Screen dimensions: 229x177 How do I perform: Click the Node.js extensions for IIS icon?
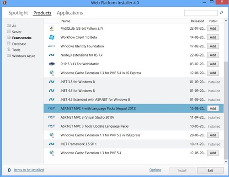point(52,55)
